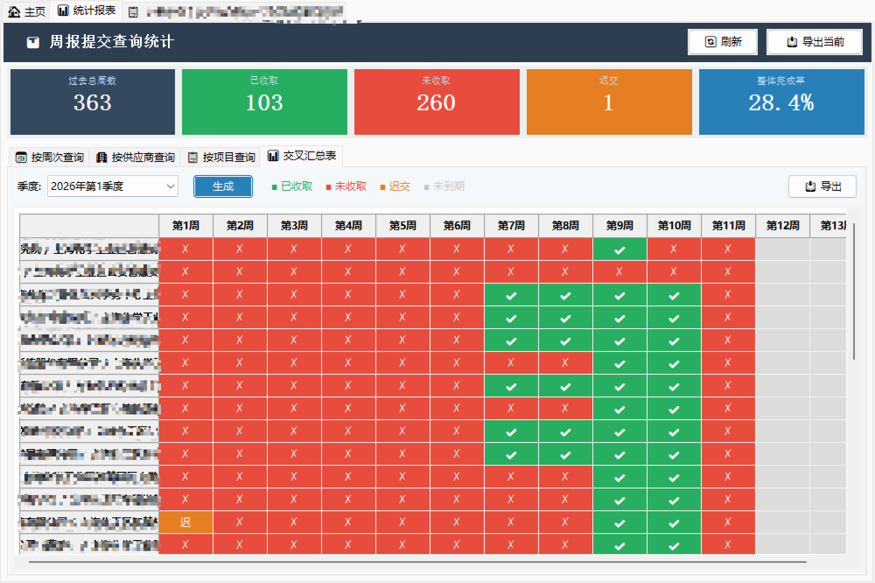Click the vertical scrollbar at table right

click(854, 291)
